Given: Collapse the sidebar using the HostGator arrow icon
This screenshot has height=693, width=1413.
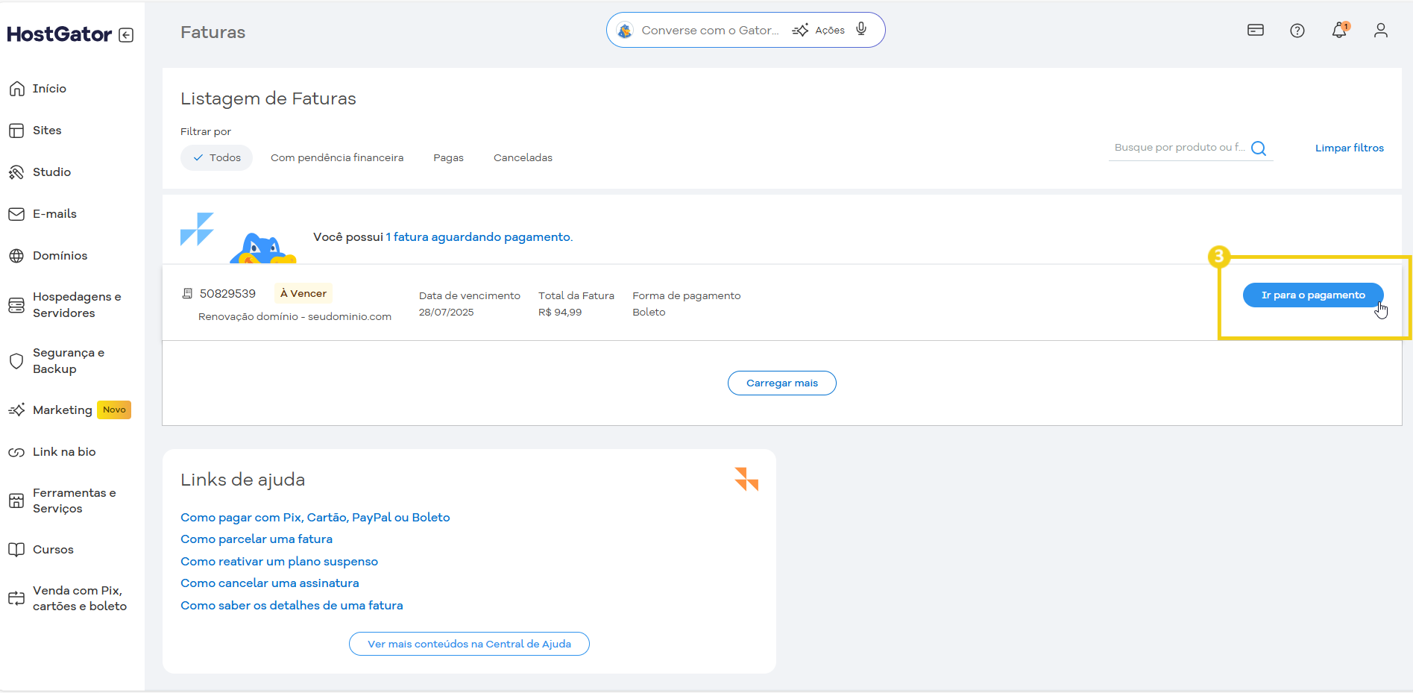Looking at the screenshot, I should 126,35.
